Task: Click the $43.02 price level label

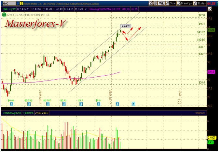Action: [x=201, y=32]
